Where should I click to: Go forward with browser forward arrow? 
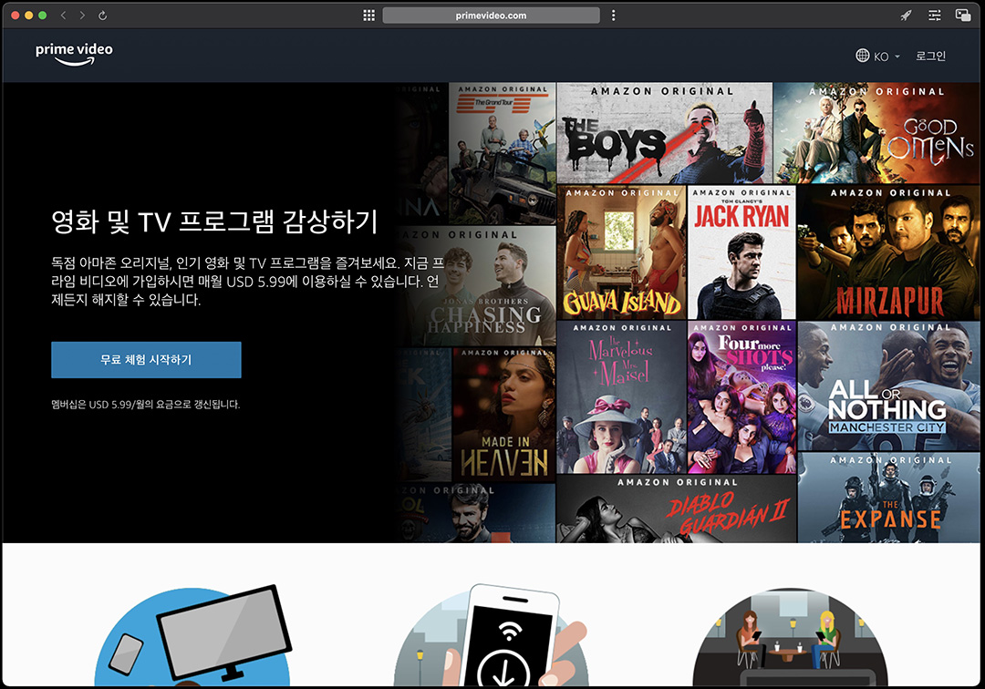click(x=82, y=15)
